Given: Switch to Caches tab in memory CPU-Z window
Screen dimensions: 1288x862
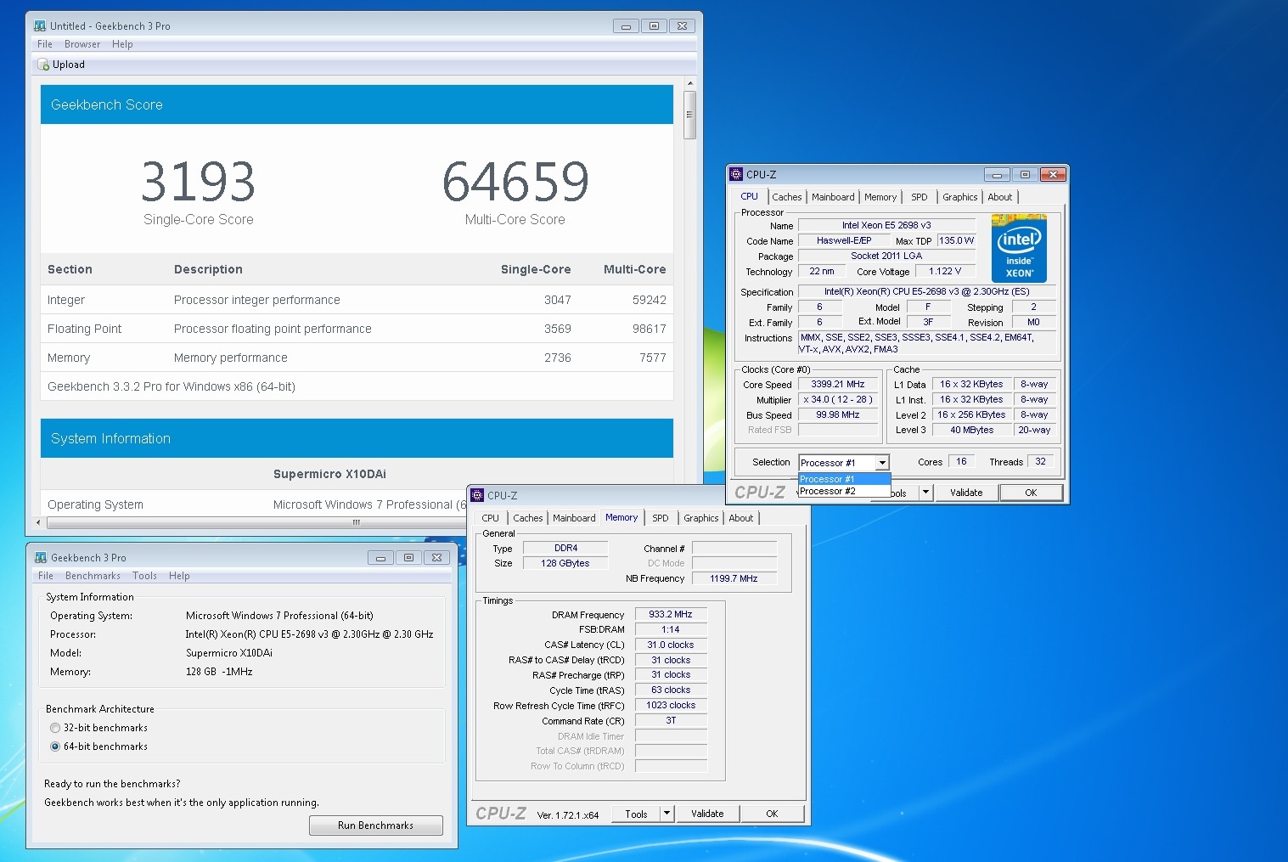Looking at the screenshot, I should pos(528,518).
